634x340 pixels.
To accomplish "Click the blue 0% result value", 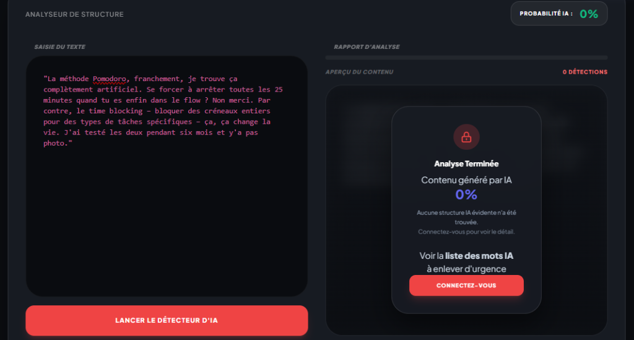I will [x=466, y=194].
